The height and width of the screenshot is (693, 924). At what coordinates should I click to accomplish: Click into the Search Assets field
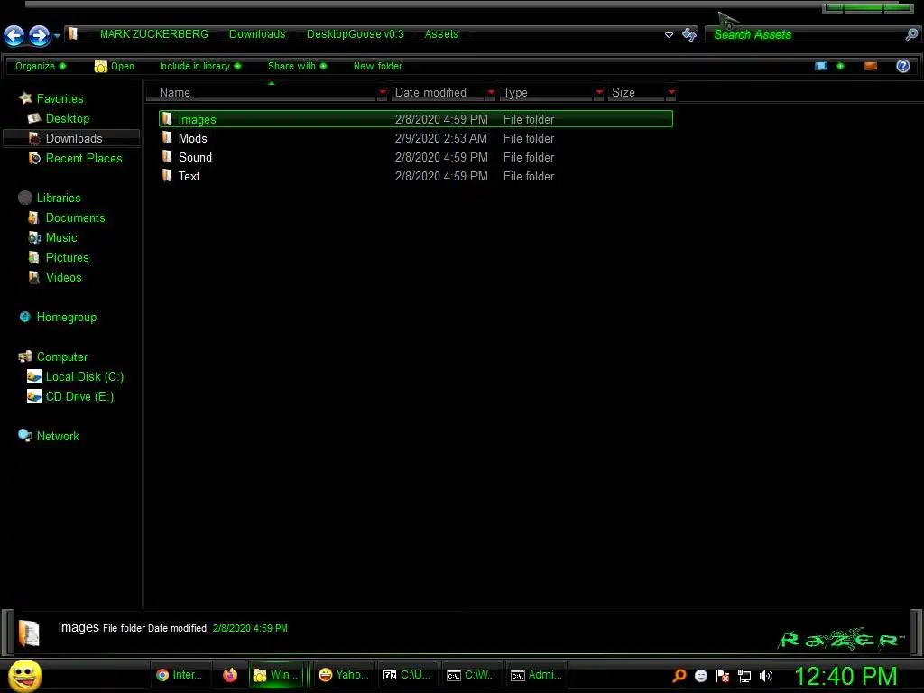click(806, 35)
